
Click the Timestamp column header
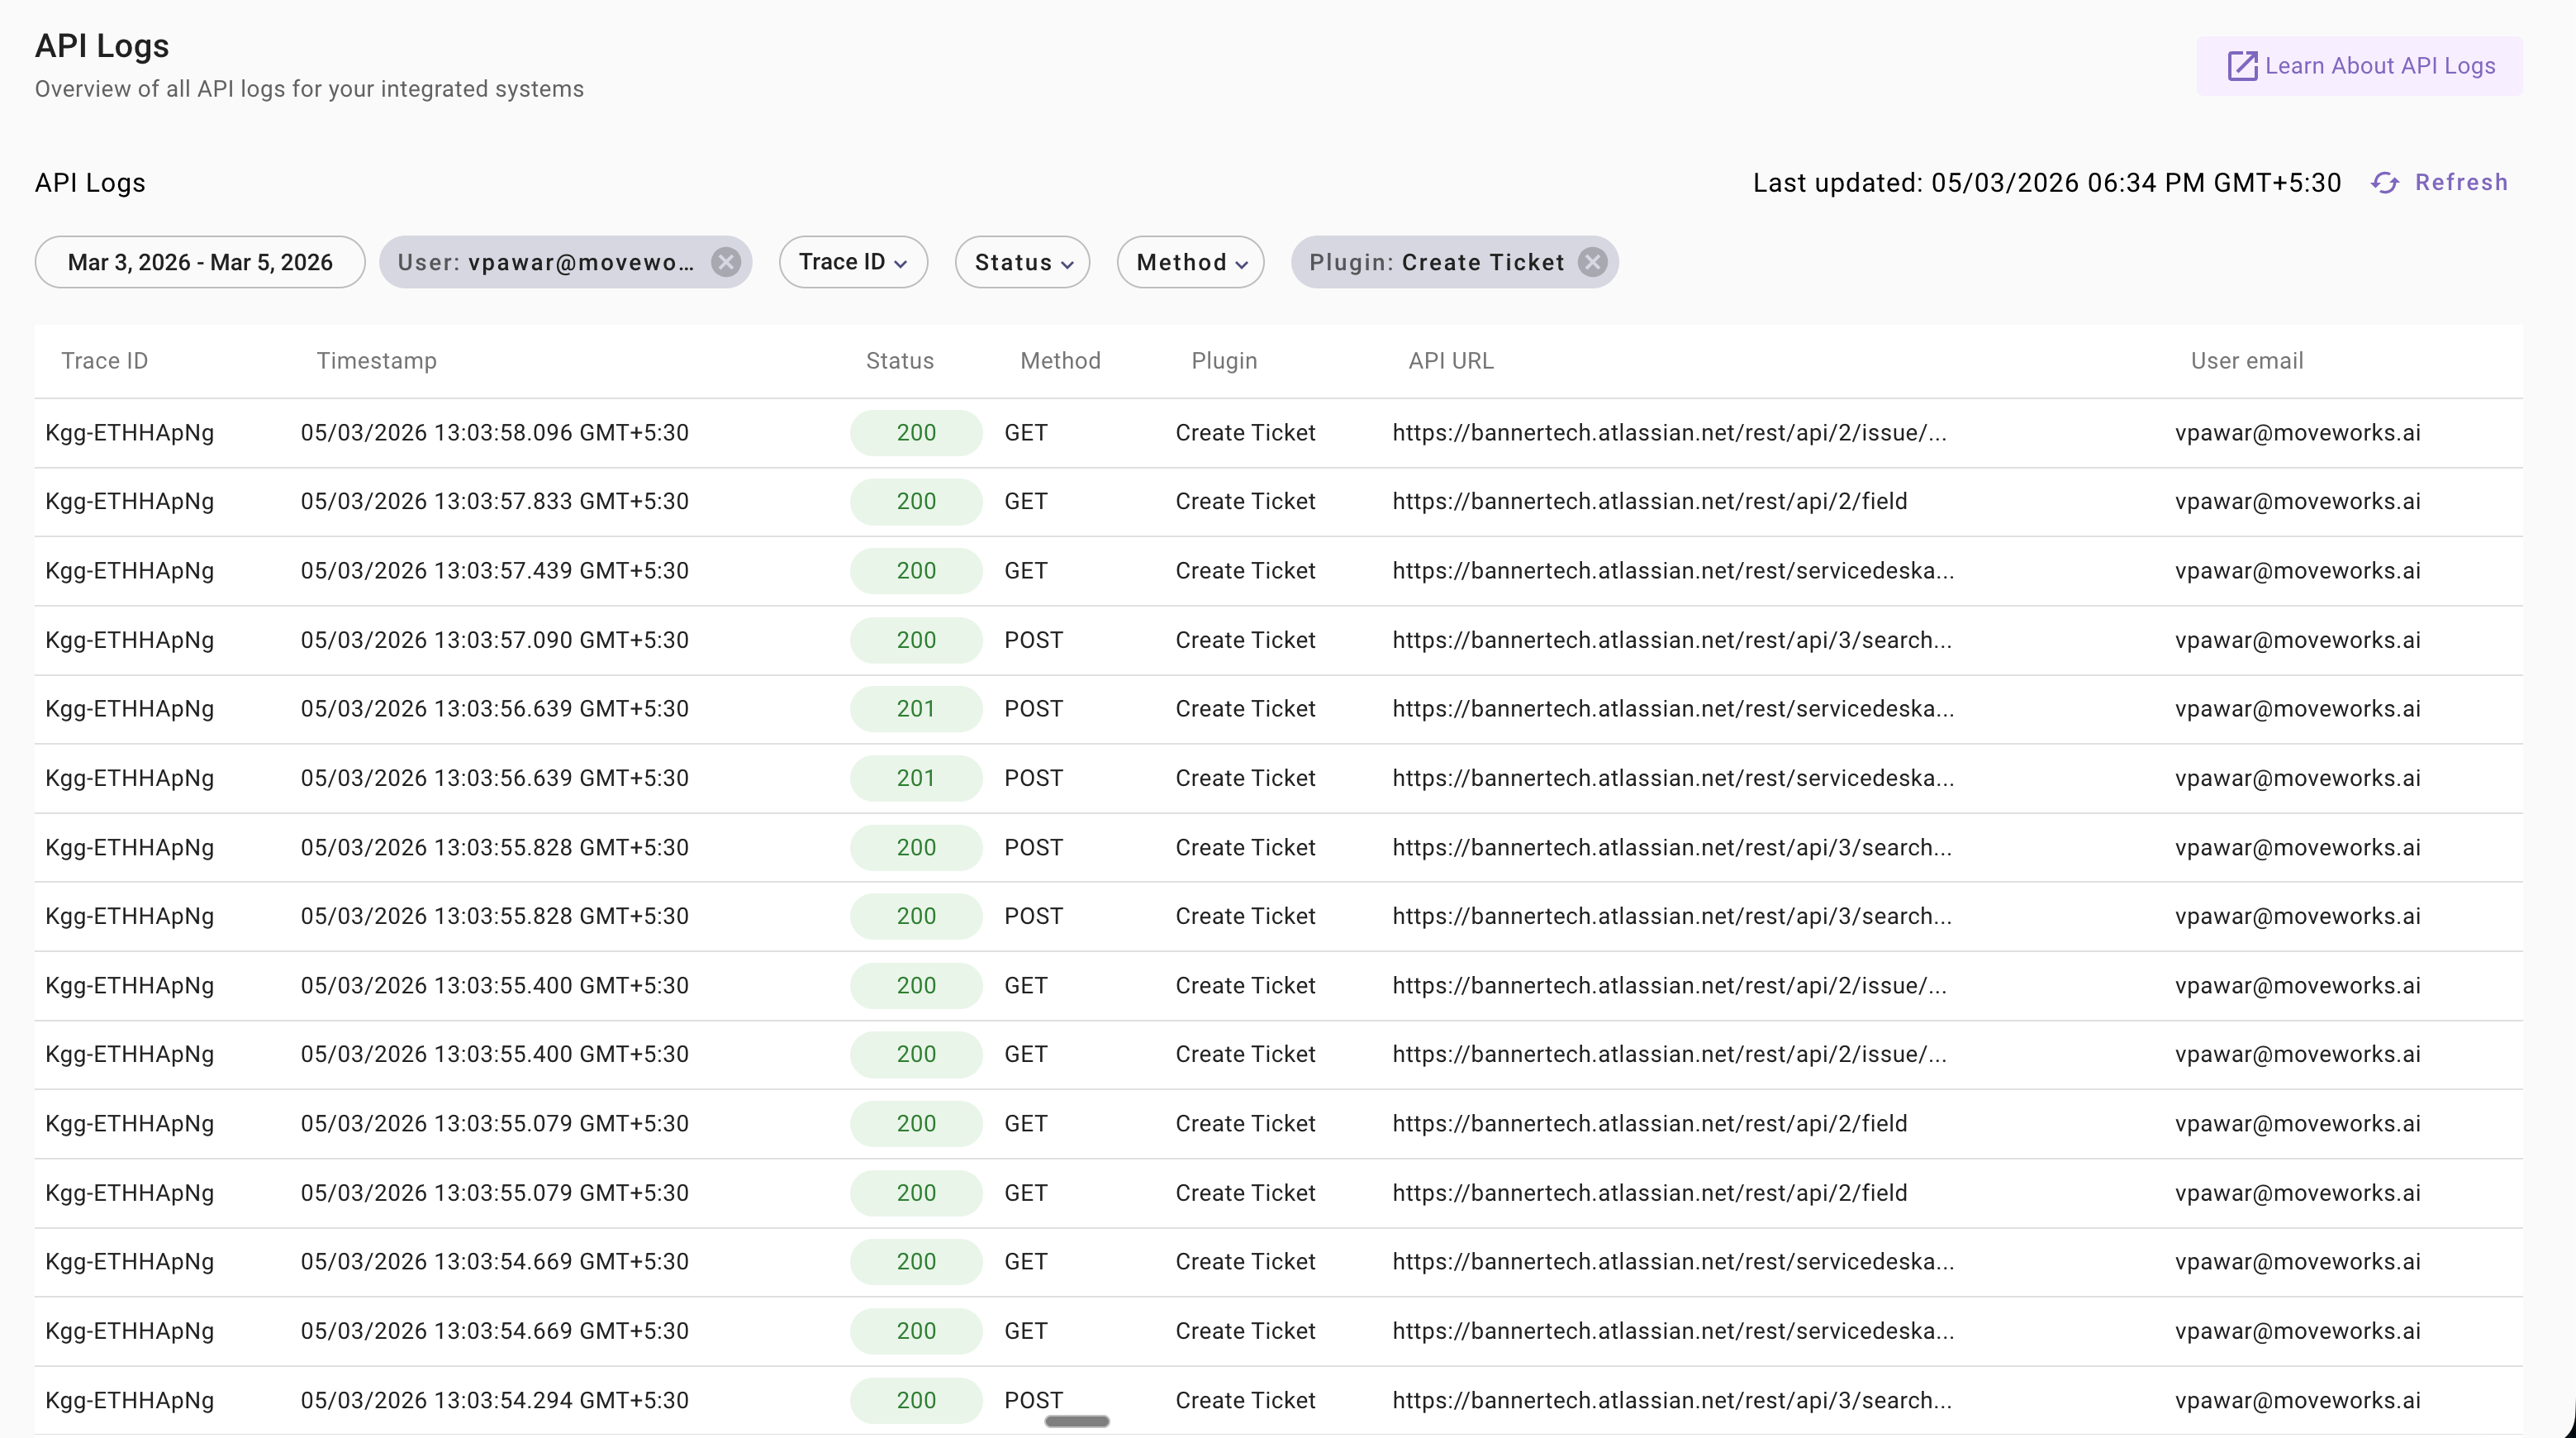[x=376, y=361]
